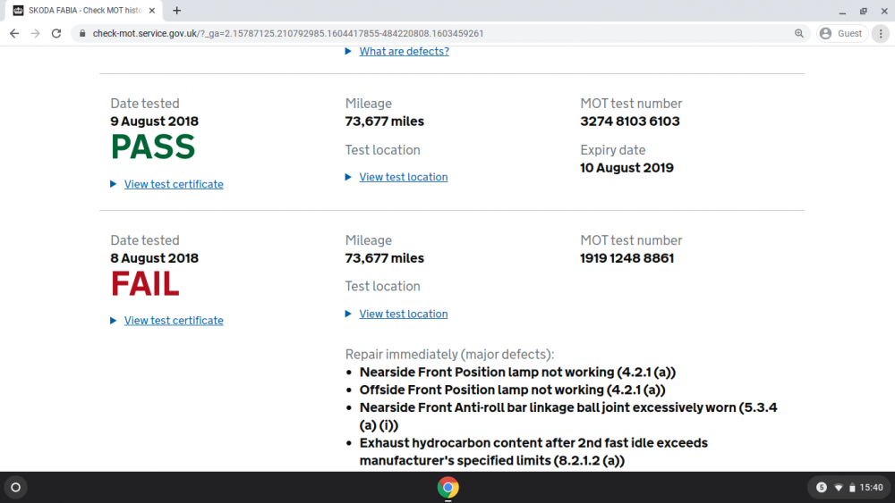Click the Wi-Fi icon in system tray

tap(839, 488)
